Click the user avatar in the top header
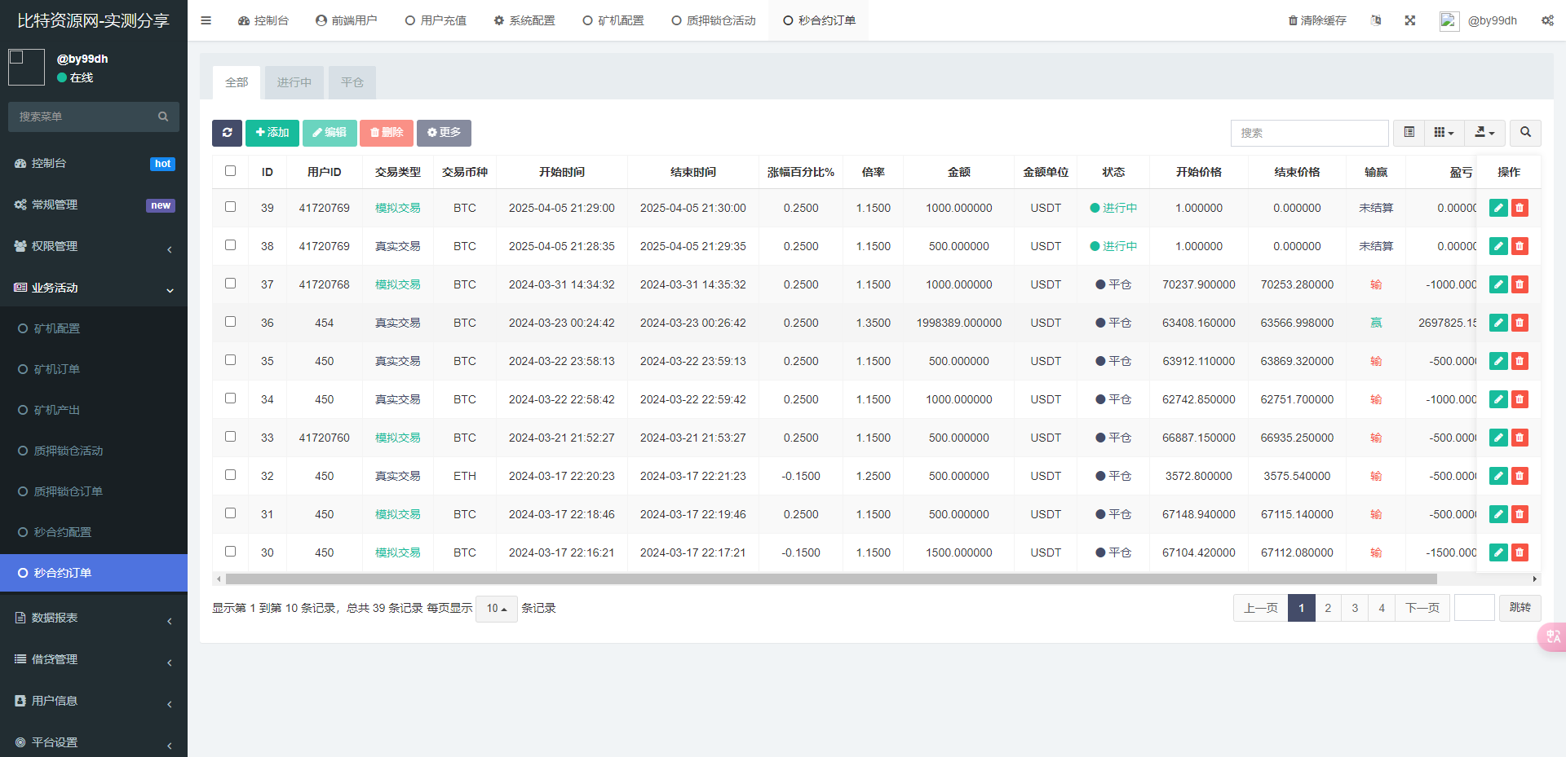Image resolution: width=1566 pixels, height=757 pixels. click(1449, 20)
